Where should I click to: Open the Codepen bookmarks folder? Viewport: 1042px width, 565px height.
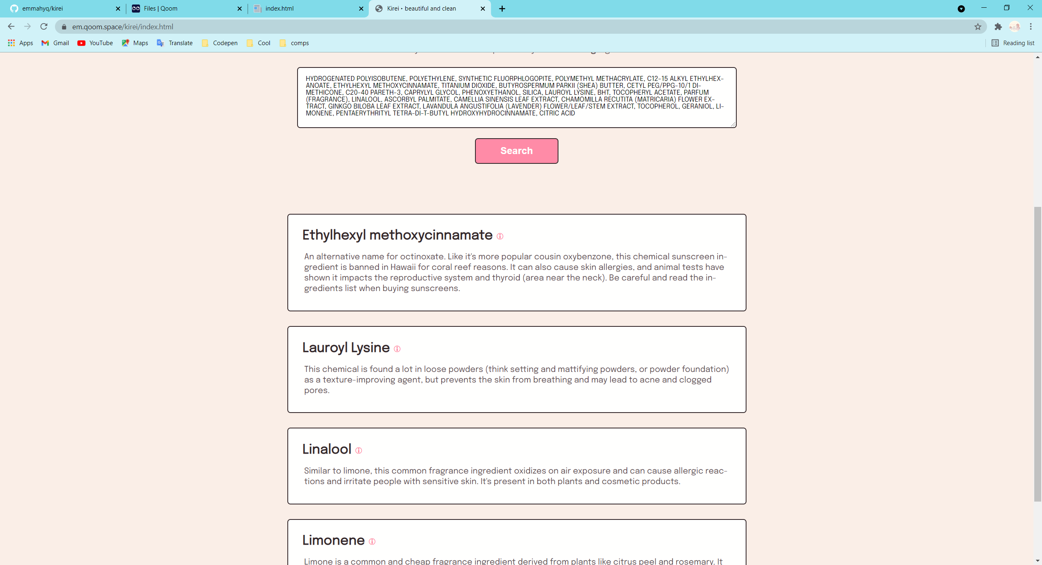coord(220,43)
